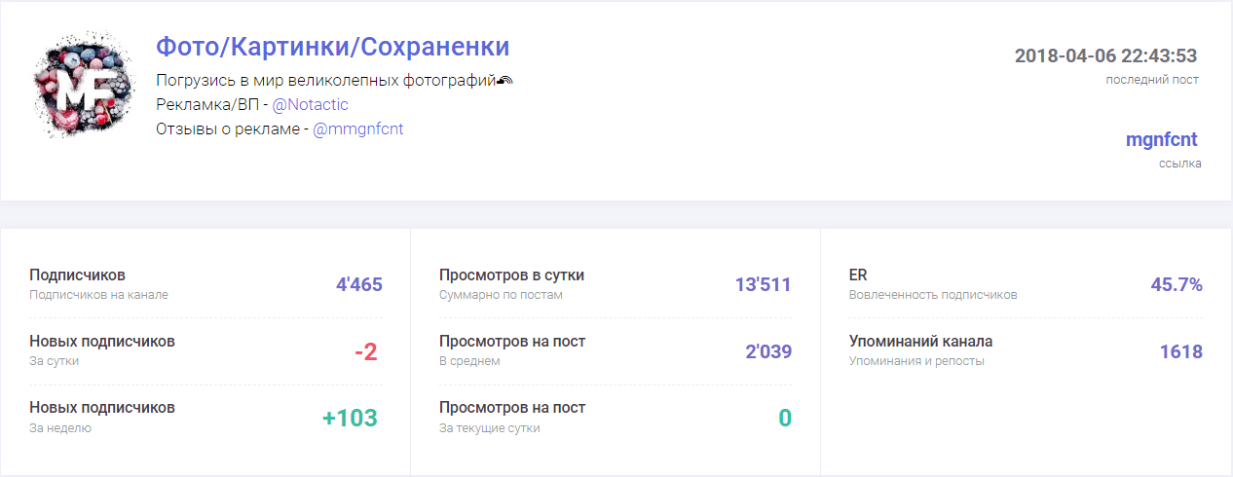Click the wave emoji in channel description
The height and width of the screenshot is (477, 1233).
(x=504, y=80)
